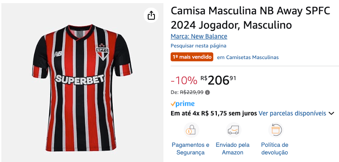Image resolution: width=339 pixels, height=162 pixels.
Task: Expand the installments chevron arrow
Action: 331,113
